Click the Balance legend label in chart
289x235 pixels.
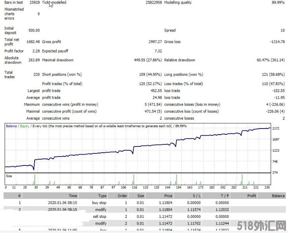pos(11,126)
